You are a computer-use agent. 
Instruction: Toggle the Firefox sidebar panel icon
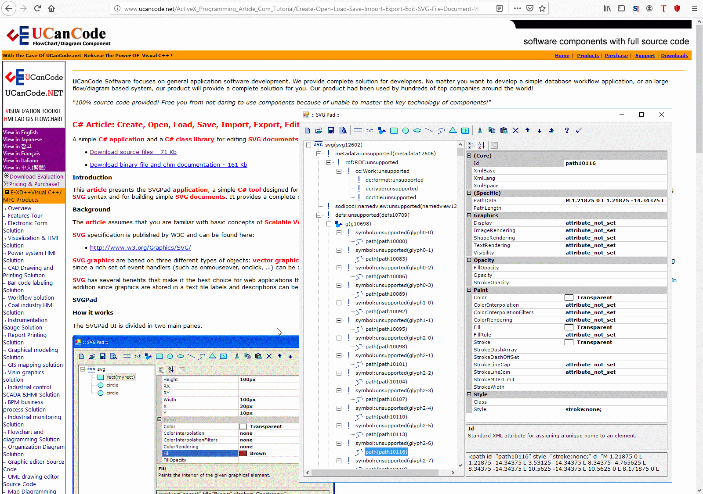(x=621, y=8)
